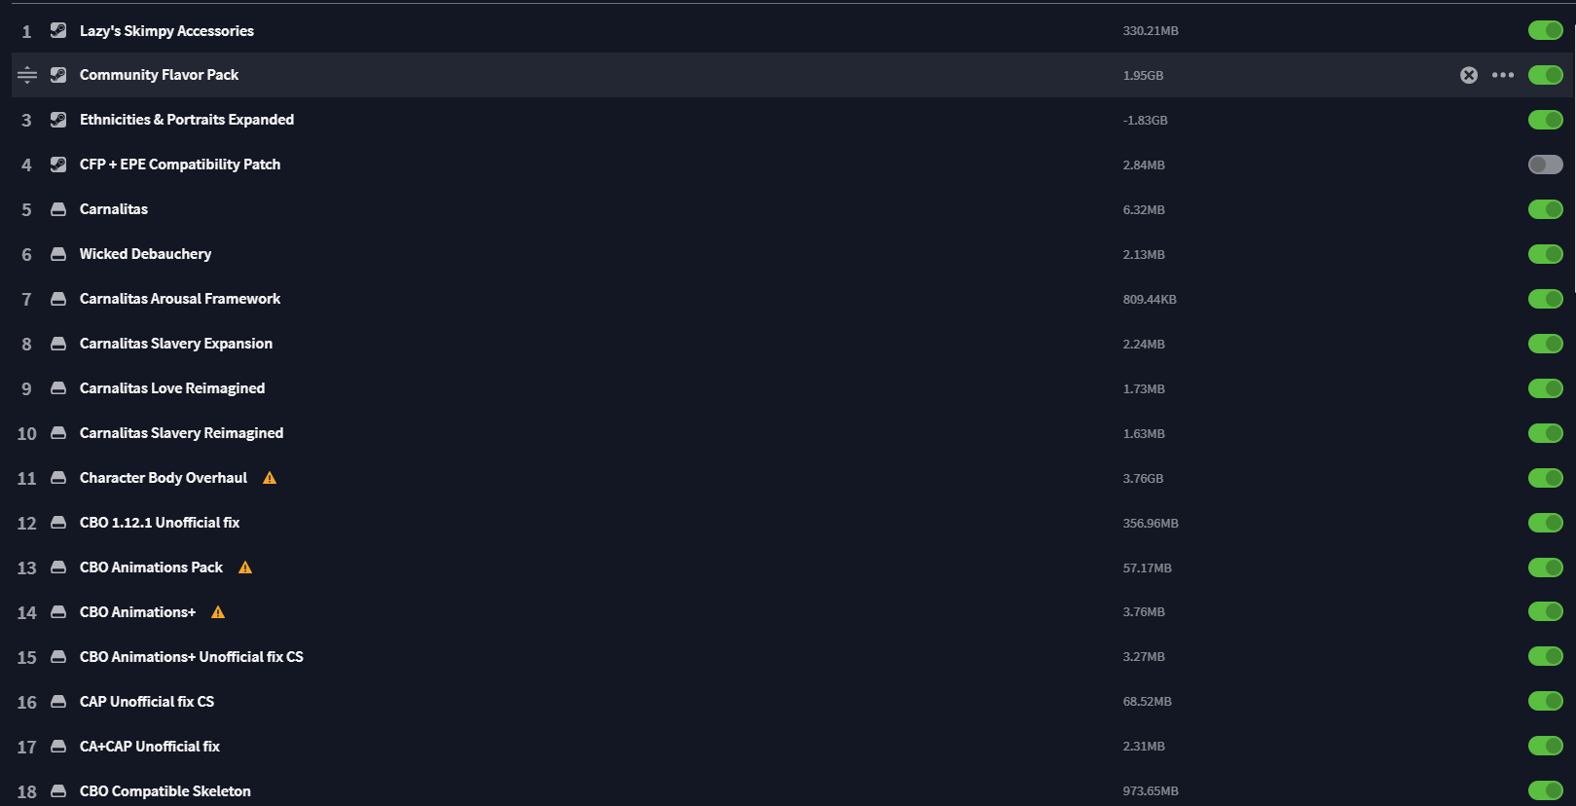Click the drag handle on Community Flavor Pack row
Image resolution: width=1576 pixels, height=806 pixels.
tap(27, 75)
